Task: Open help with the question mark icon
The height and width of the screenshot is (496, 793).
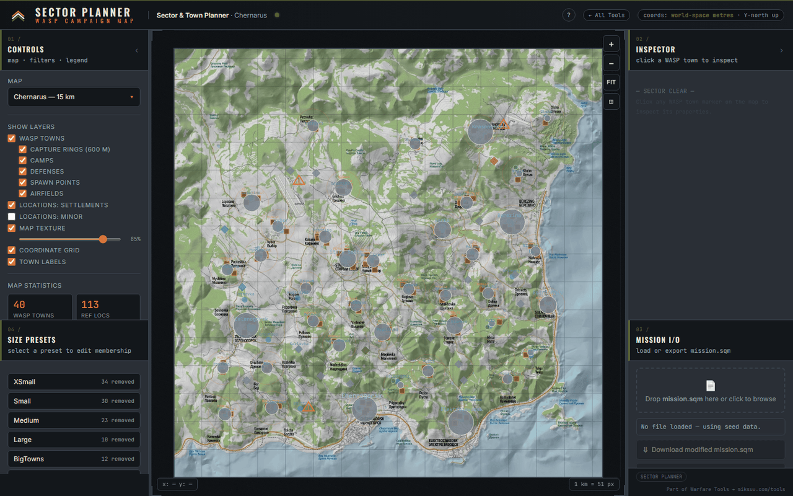Action: [569, 15]
